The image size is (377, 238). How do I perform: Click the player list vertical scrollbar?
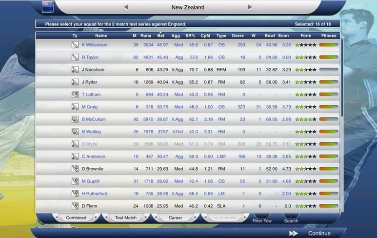point(342,78)
